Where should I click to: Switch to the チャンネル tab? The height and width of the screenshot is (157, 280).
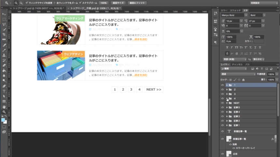(x=237, y=64)
